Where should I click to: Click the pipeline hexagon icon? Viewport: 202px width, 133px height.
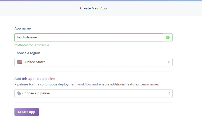click(x=19, y=93)
